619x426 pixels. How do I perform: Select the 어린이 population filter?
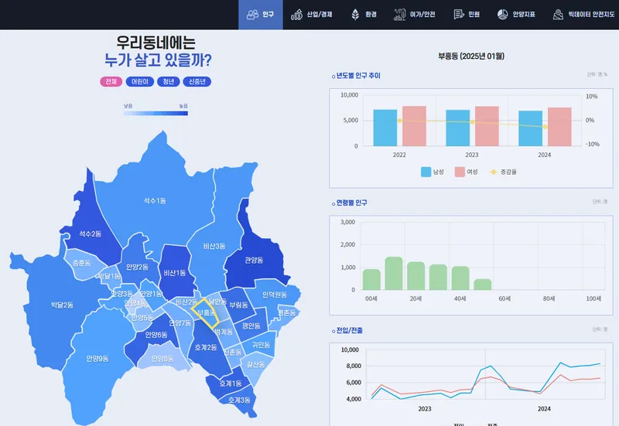click(x=139, y=82)
